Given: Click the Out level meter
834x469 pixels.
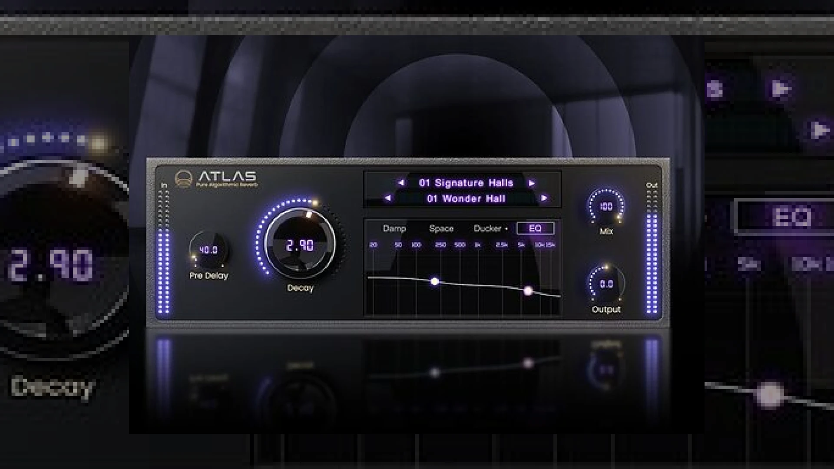Looking at the screenshot, I should pos(652,251).
